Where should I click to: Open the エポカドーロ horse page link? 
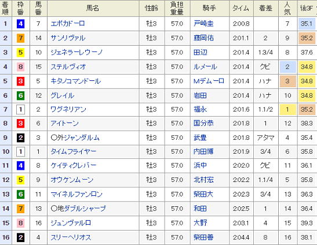(68, 24)
